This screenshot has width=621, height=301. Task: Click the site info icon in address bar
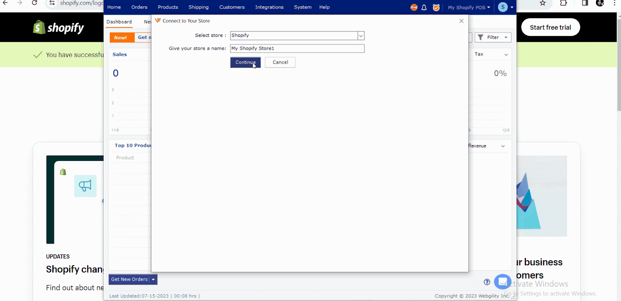52,3
